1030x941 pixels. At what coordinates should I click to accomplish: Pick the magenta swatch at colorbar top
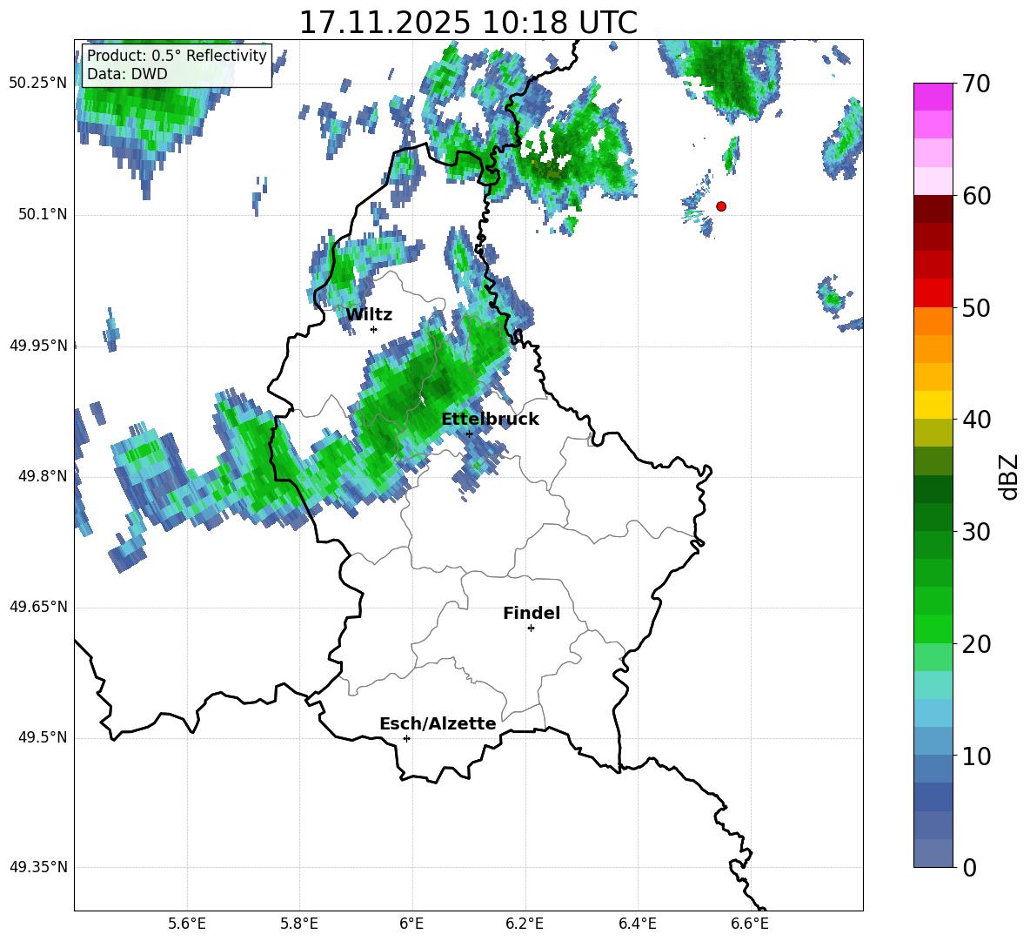[x=933, y=97]
